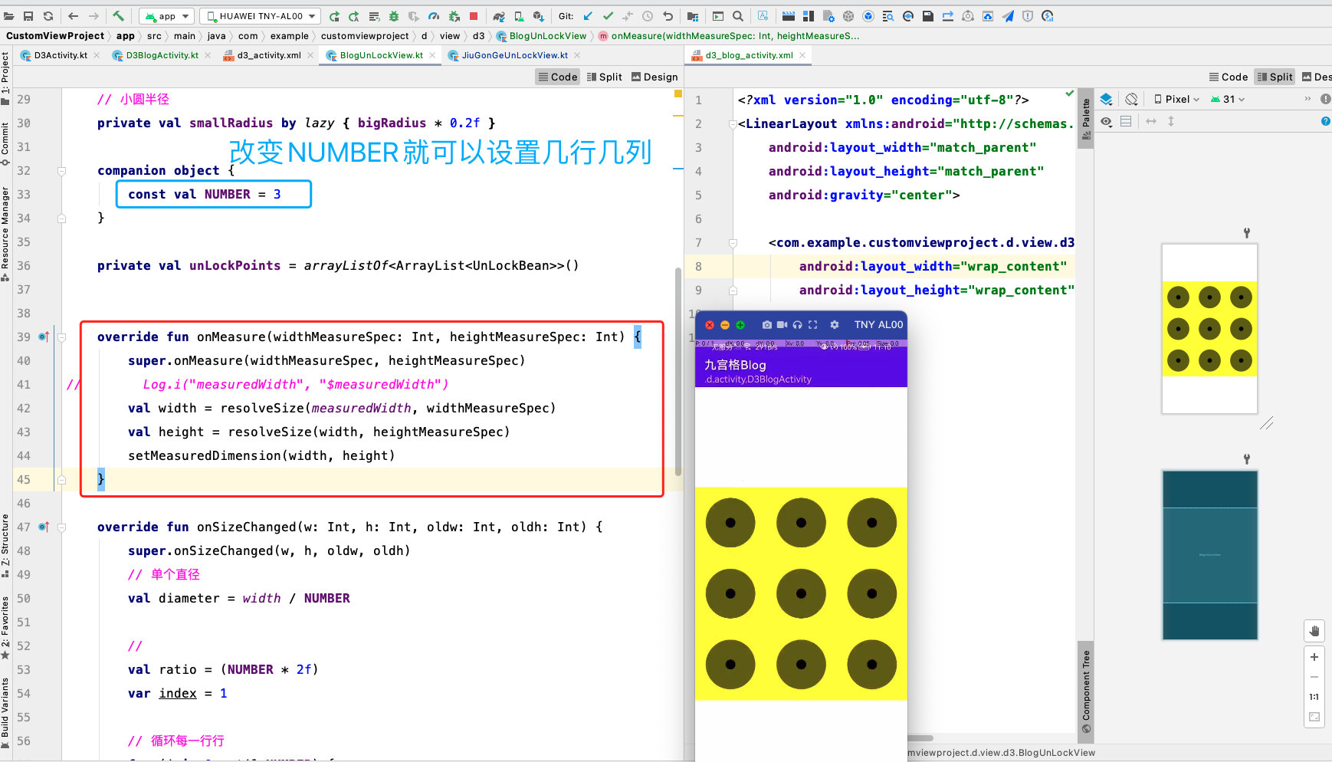Collapse onSizeChanged function fold on line 47
Screen dimensions: 1332x762
pyautogui.click(x=62, y=527)
